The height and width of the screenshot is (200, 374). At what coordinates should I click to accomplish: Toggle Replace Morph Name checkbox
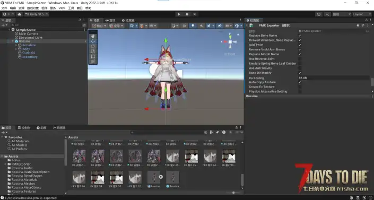click(300, 54)
